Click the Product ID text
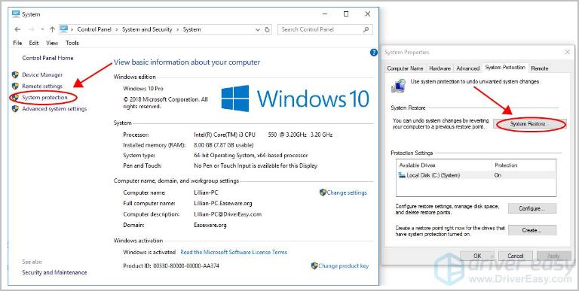The width and height of the screenshot is (579, 291). coord(171,266)
